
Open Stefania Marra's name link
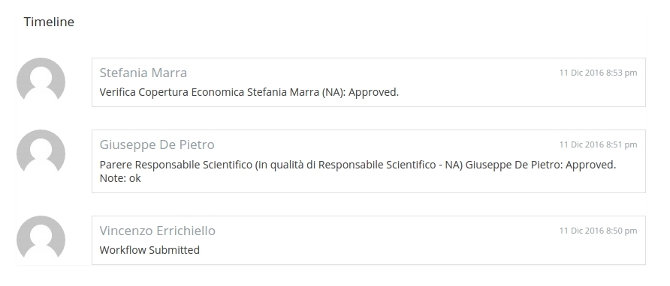143,73
